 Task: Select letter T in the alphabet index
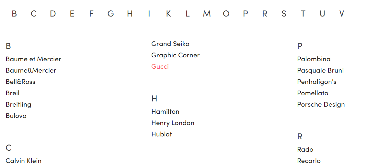click(x=303, y=14)
